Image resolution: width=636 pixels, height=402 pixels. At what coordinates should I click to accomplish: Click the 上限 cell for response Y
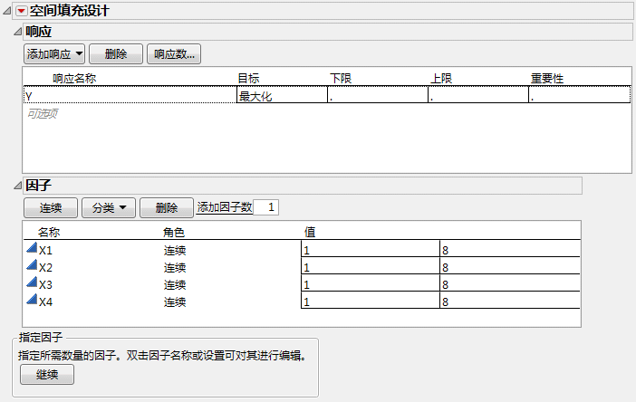tap(478, 96)
